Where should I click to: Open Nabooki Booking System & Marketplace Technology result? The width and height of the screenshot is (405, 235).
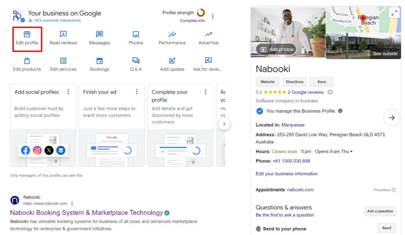[87, 213]
